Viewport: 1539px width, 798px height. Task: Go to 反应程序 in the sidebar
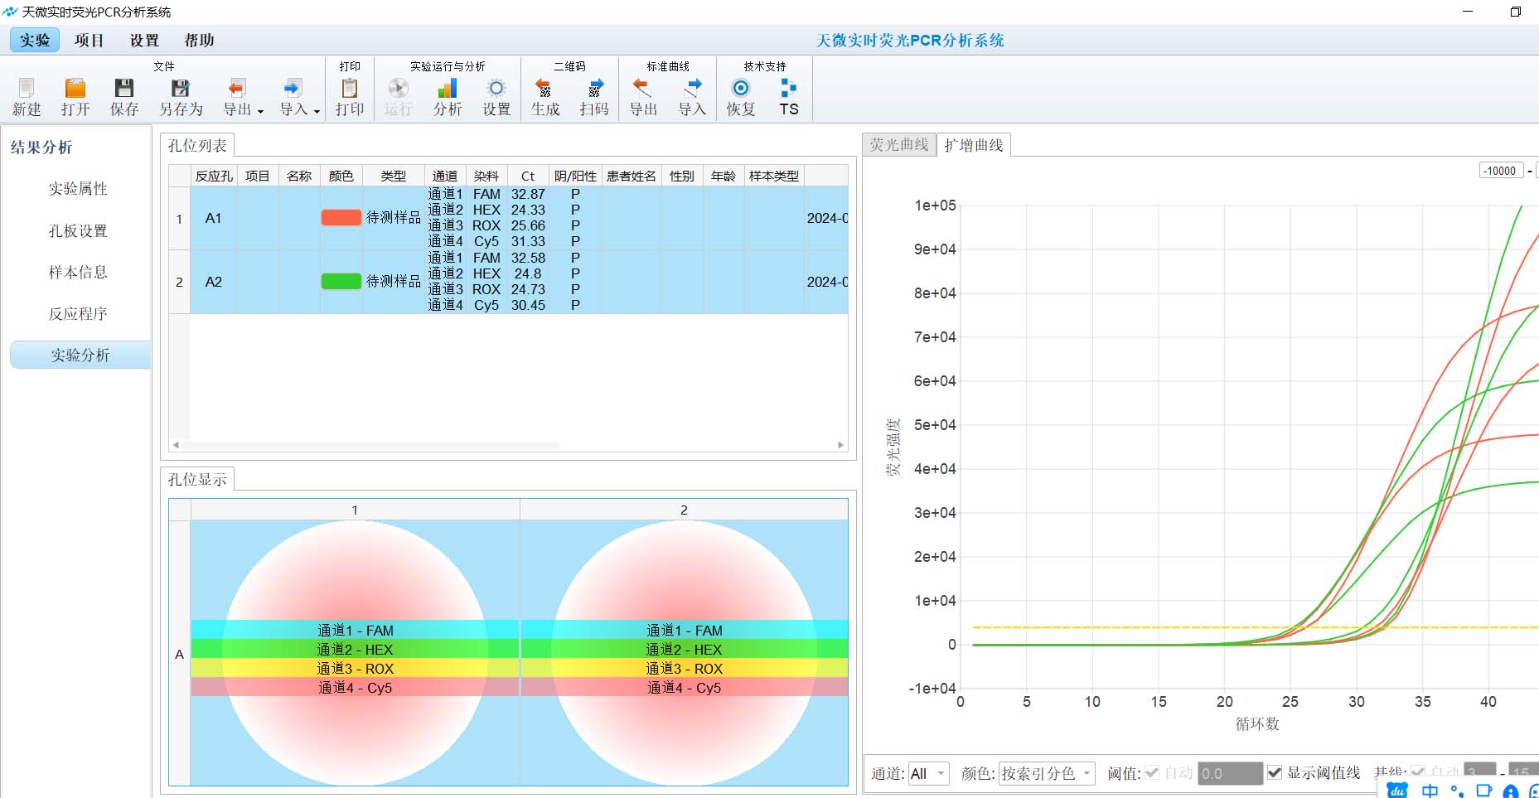tap(78, 313)
